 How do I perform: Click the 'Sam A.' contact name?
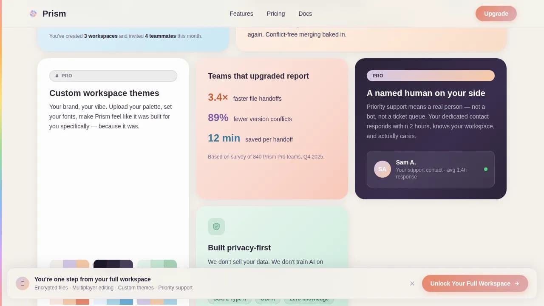406,162
